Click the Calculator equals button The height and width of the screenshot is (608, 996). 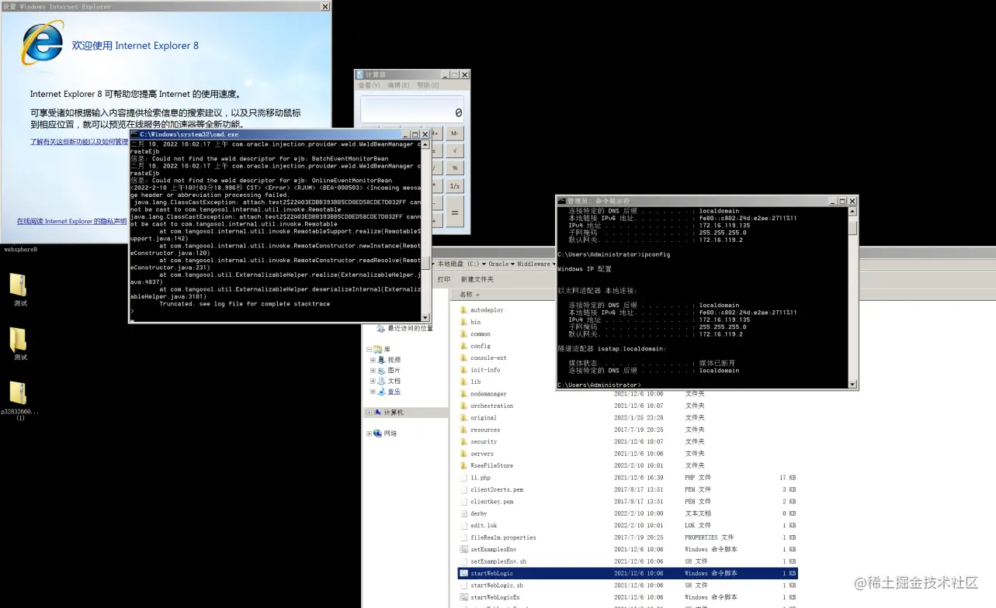(455, 212)
